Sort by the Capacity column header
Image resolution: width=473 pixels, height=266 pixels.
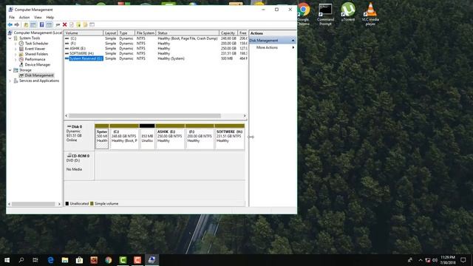pyautogui.click(x=228, y=33)
